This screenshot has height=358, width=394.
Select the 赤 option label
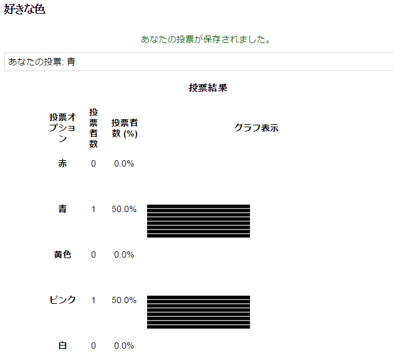click(62, 163)
